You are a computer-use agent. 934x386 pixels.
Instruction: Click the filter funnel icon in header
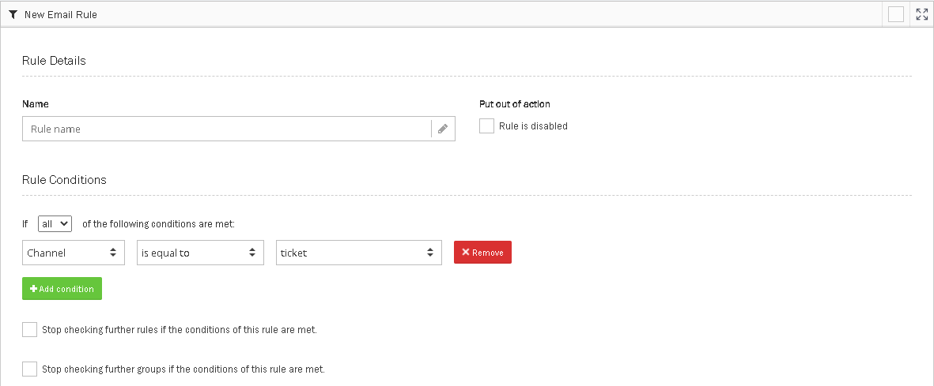coord(13,14)
